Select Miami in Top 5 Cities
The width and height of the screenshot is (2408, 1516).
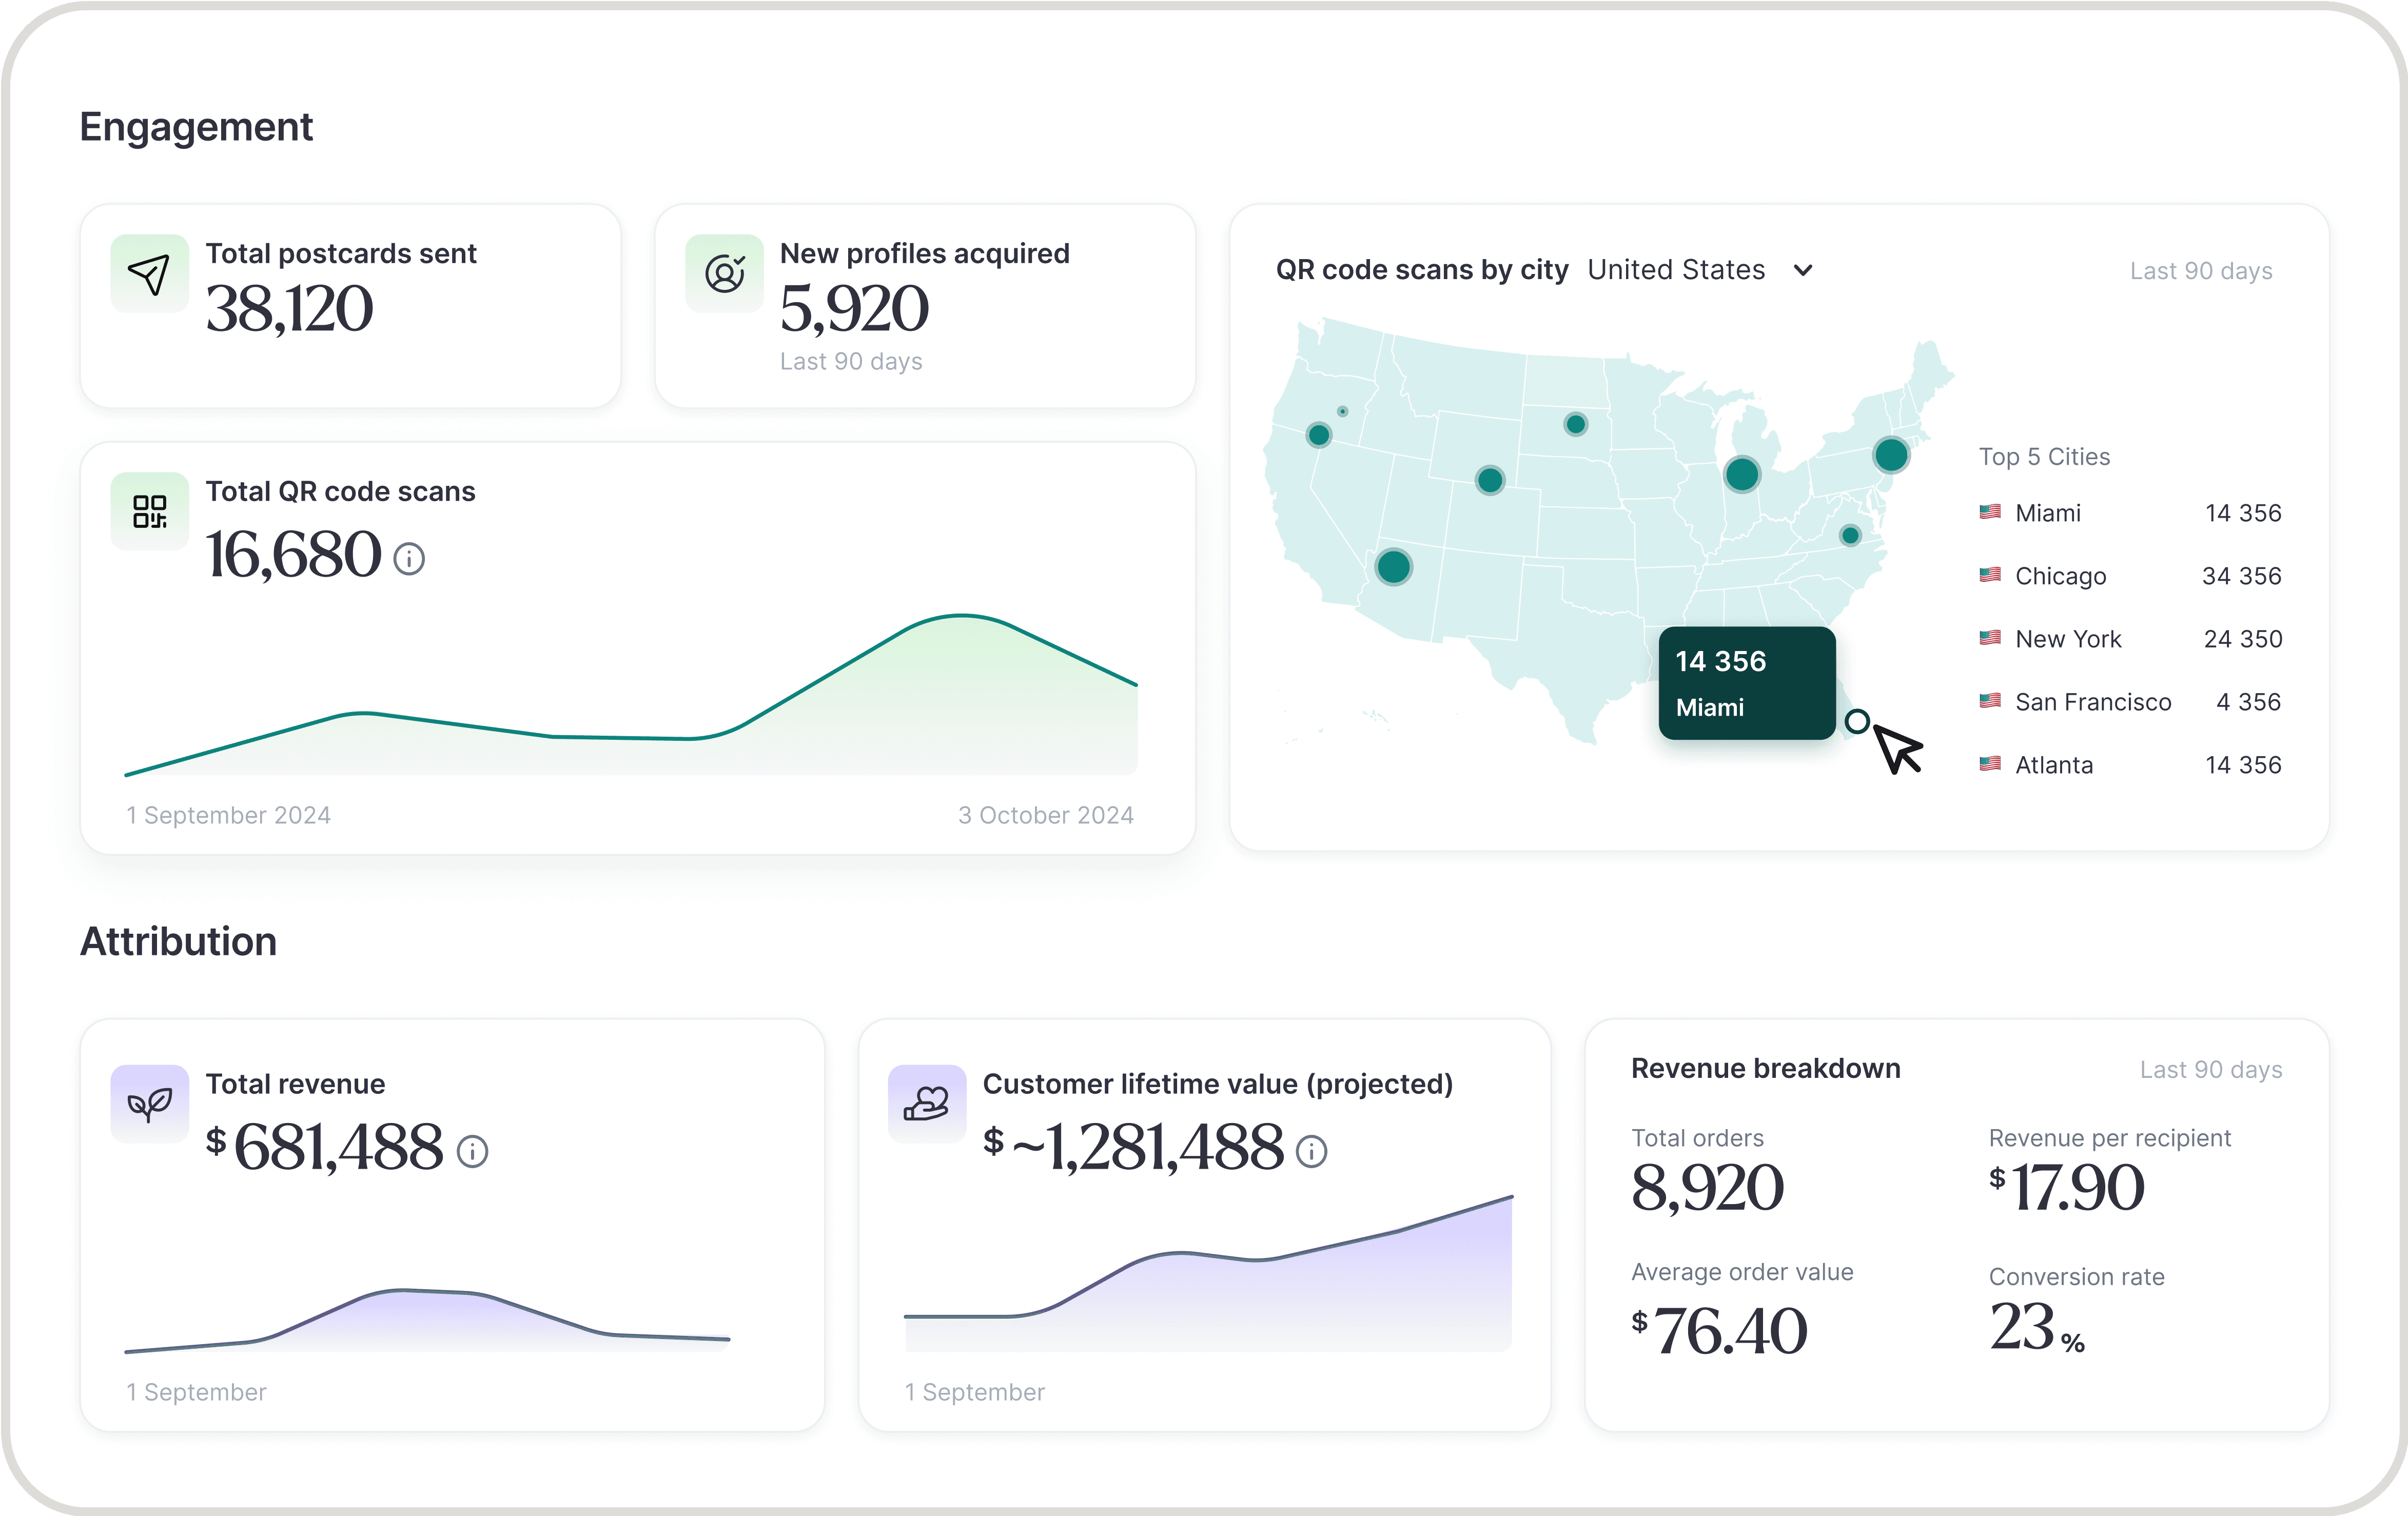coord(2047,513)
